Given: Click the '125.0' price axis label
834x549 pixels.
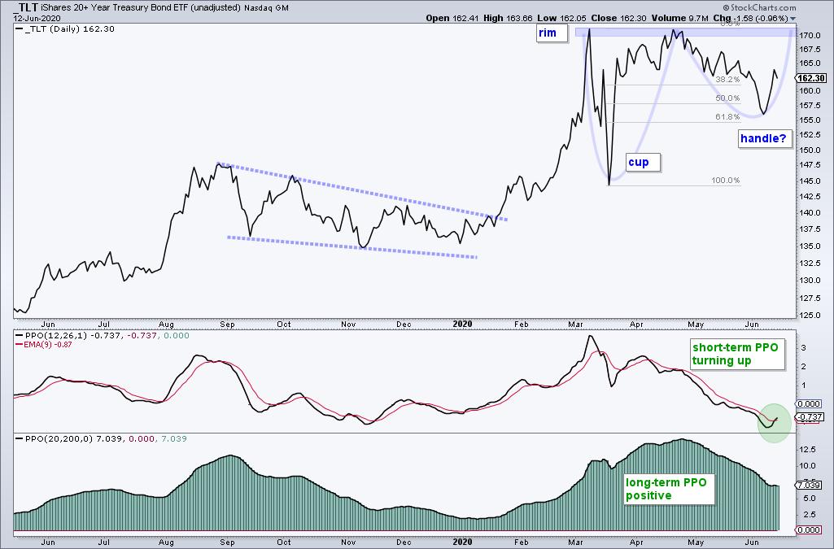Looking at the screenshot, I should (810, 315).
